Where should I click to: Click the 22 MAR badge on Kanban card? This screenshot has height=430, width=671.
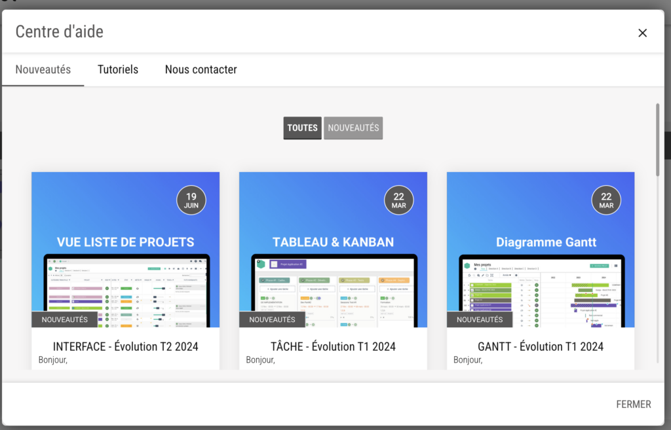(x=399, y=200)
